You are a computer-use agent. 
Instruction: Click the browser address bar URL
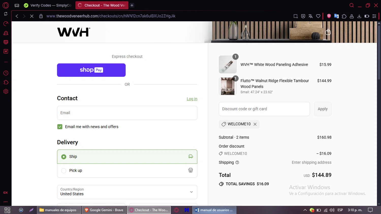point(111,16)
